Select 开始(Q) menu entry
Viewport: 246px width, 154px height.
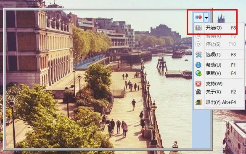[219, 28]
